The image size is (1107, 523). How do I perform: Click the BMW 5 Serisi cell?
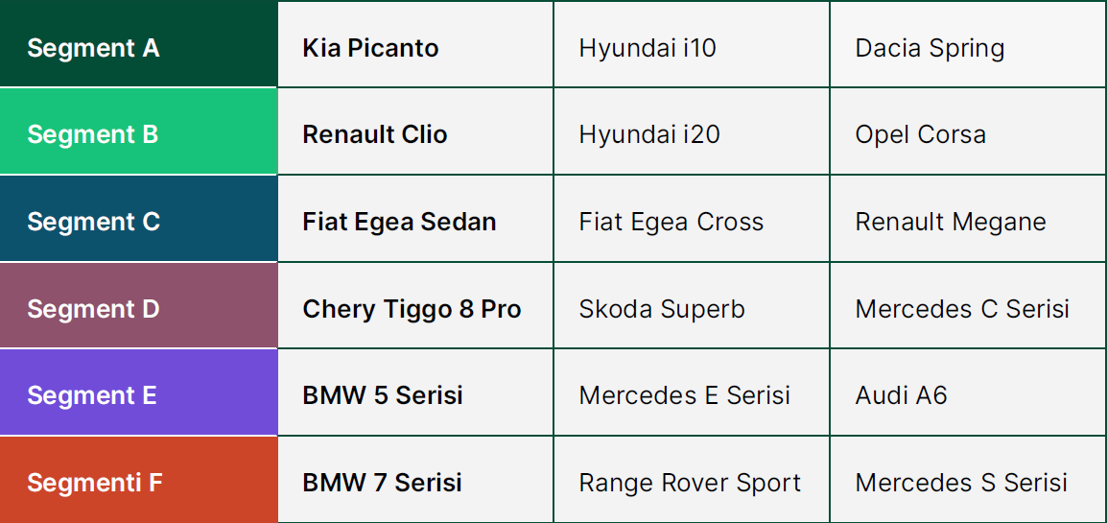(x=383, y=395)
